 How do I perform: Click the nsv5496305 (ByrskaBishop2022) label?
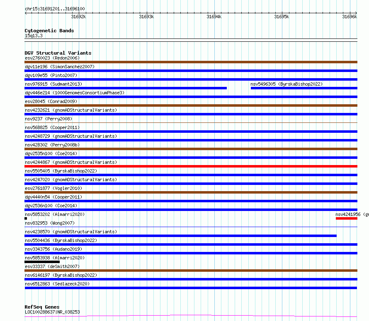pos(286,84)
